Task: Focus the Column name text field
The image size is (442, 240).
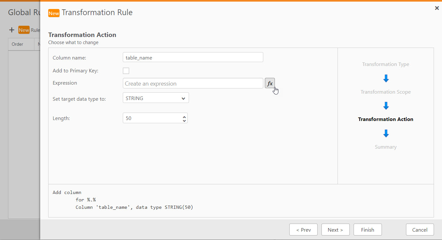Action: point(193,58)
